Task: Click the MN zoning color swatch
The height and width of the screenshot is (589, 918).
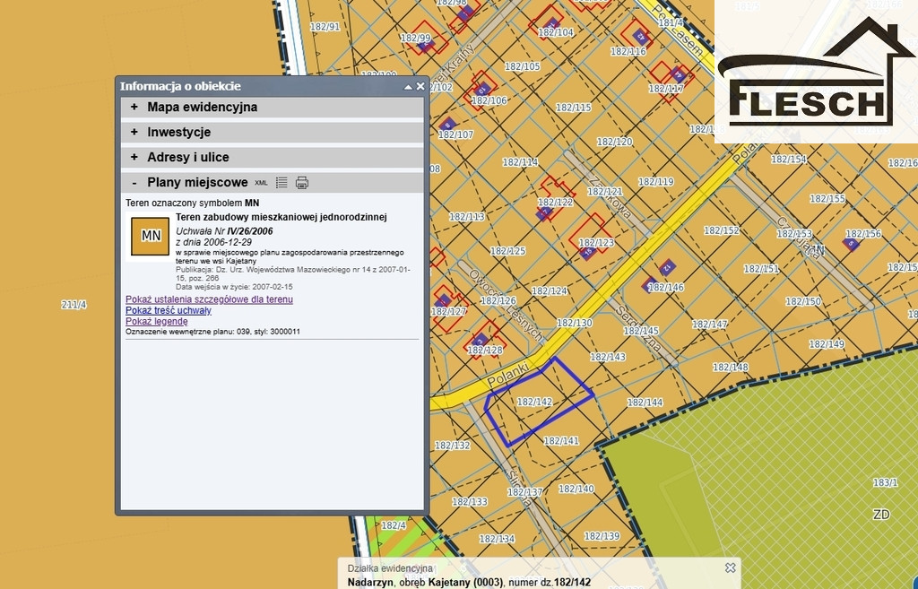Action: (150, 236)
